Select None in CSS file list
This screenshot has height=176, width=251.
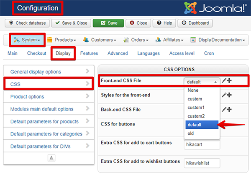point(202,91)
